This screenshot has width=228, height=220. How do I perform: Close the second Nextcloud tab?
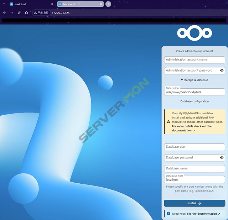[x=101, y=4]
